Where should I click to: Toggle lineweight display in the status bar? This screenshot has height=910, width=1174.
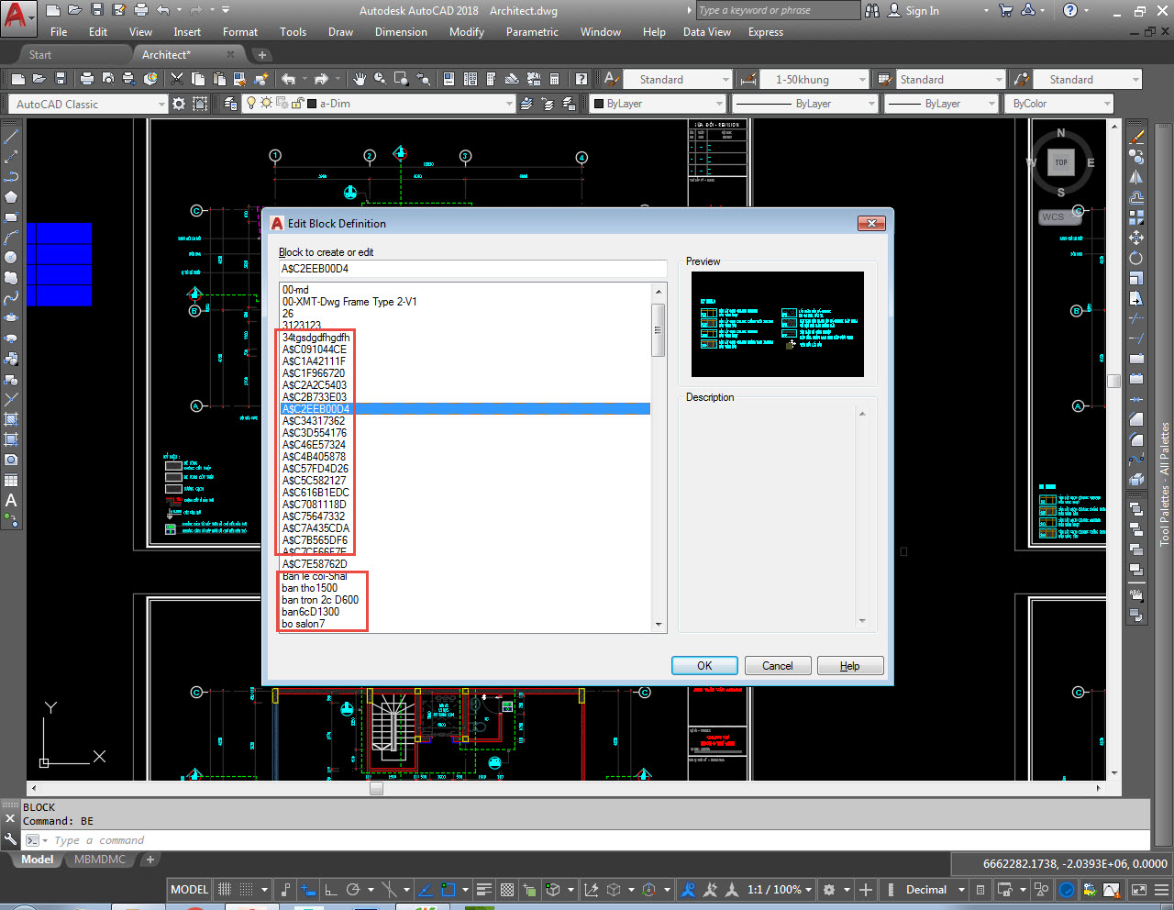(484, 890)
